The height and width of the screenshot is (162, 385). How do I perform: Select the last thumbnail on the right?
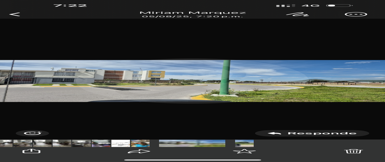click(x=244, y=143)
